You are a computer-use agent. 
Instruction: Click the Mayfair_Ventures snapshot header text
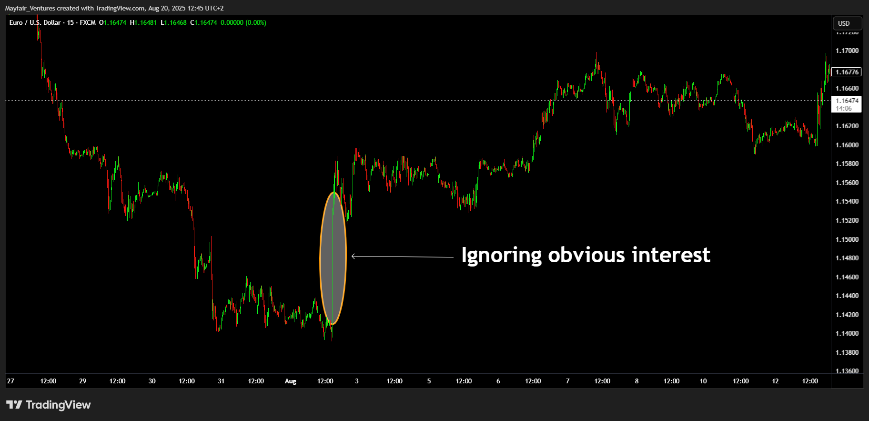114,8
